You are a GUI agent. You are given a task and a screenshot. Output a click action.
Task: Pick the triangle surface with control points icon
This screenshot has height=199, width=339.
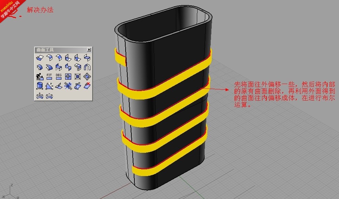pos(49,86)
